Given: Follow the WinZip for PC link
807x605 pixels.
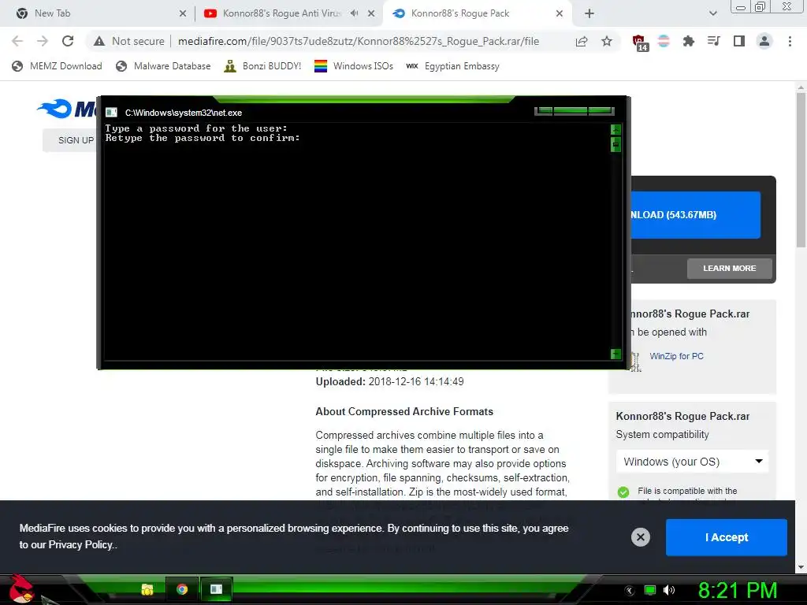Looking at the screenshot, I should (x=676, y=356).
